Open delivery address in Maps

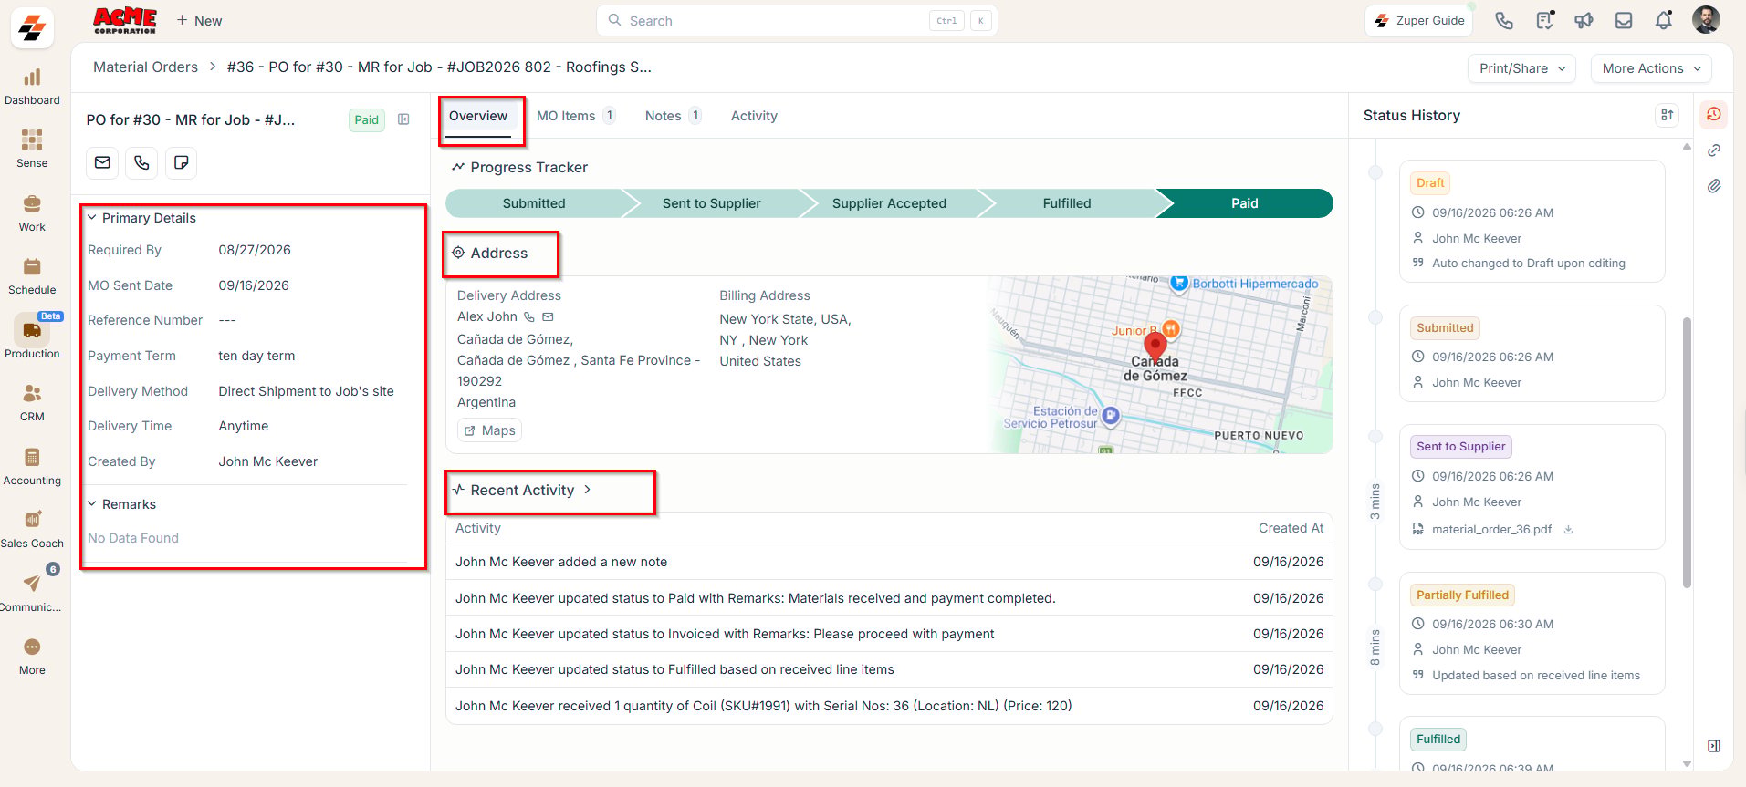click(489, 430)
